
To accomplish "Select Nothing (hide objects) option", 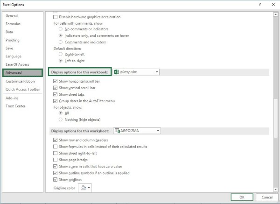I will (x=61, y=120).
